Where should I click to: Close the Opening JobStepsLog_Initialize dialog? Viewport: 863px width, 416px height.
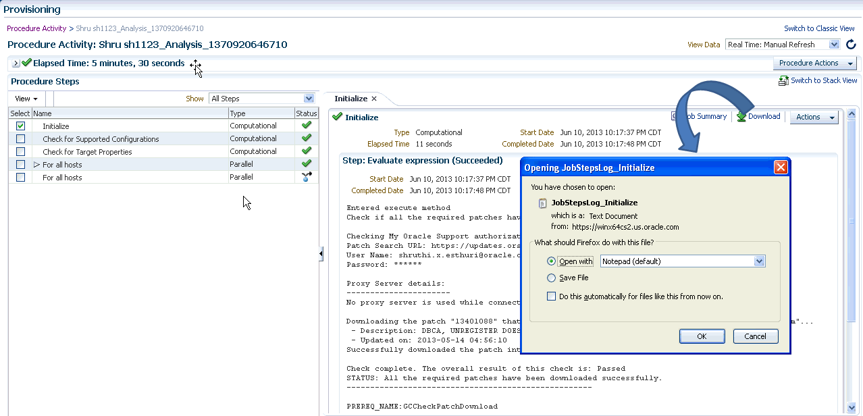coord(781,167)
